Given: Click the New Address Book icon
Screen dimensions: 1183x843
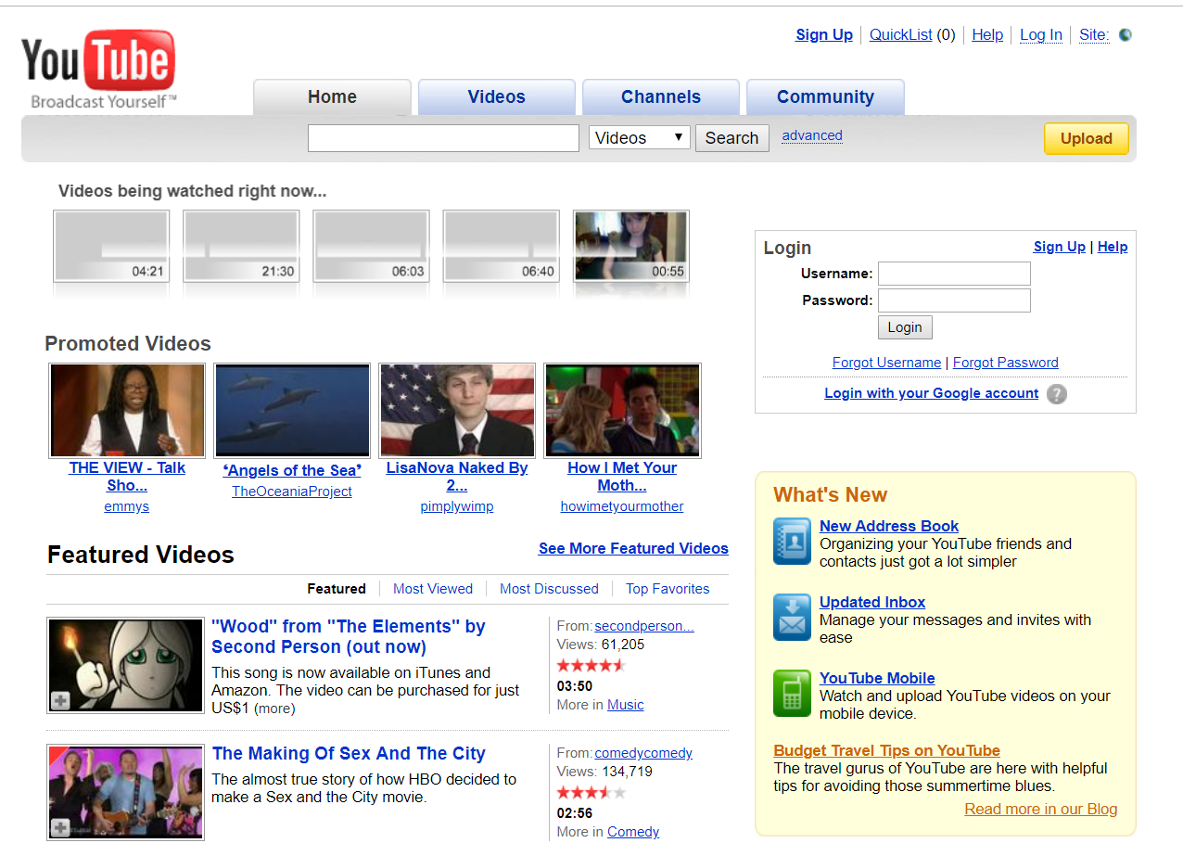Looking at the screenshot, I should [792, 542].
